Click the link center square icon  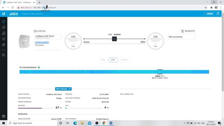point(114,39)
